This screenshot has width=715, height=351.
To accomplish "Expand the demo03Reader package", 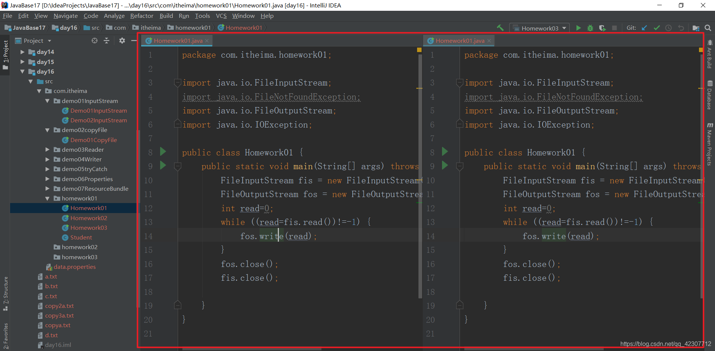I will (x=47, y=149).
